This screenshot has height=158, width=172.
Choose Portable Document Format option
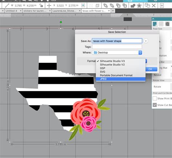pyautogui.click(x=120, y=75)
